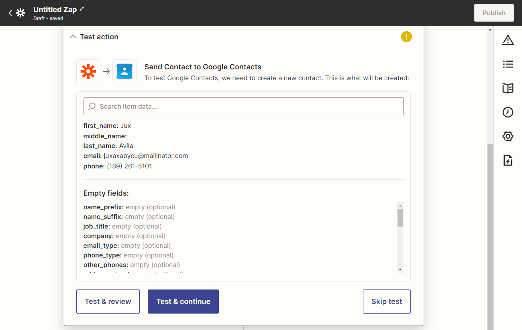522x330 pixels.
Task: Click the yellow warning status badge
Action: click(x=406, y=37)
